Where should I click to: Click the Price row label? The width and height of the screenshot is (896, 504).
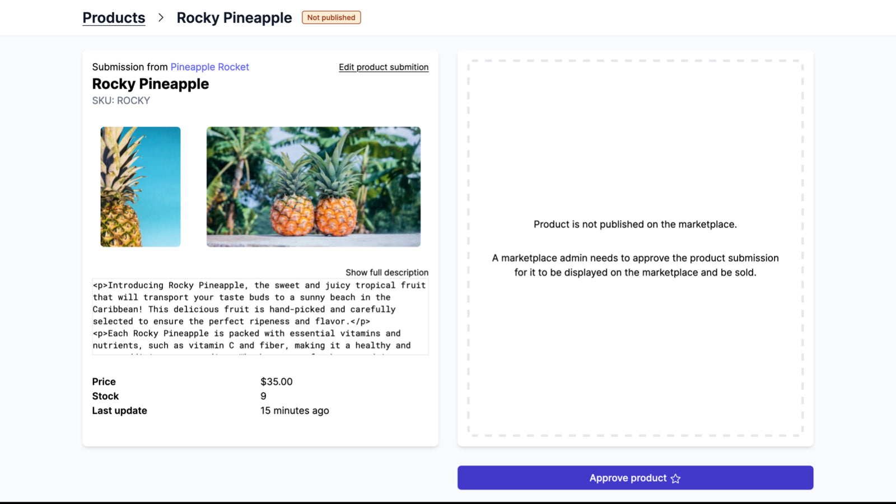104,381
